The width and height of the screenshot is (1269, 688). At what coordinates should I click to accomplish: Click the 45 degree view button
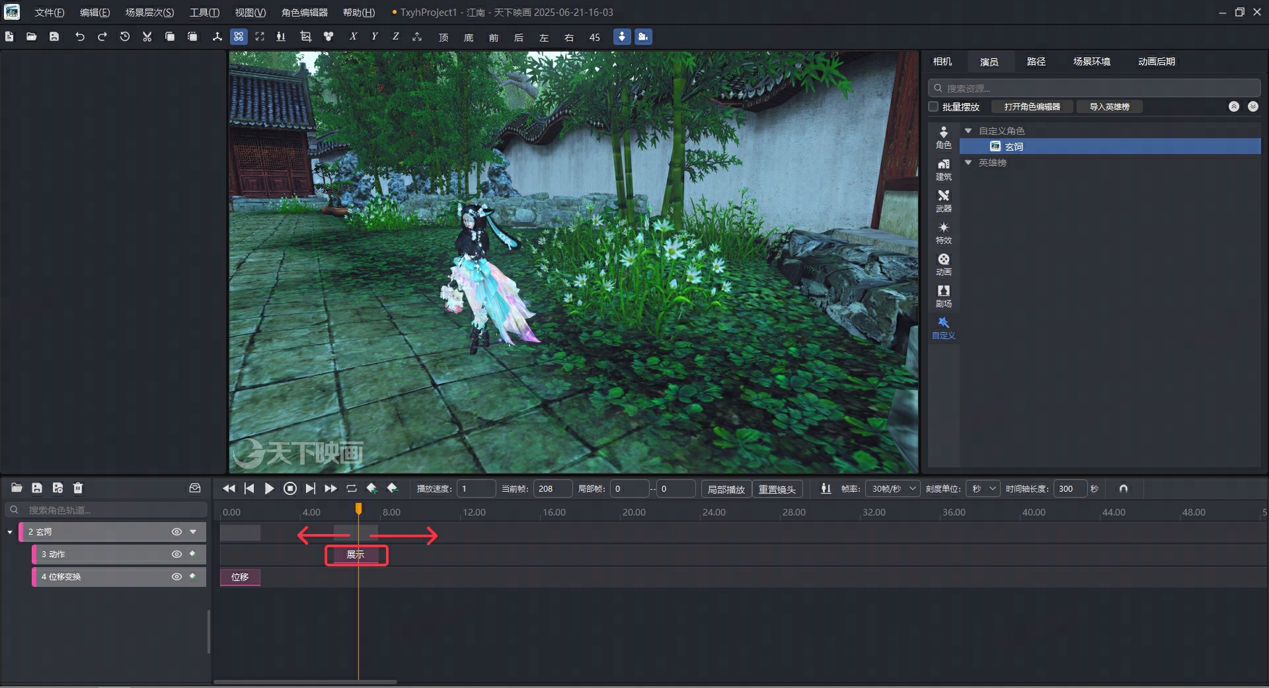(595, 38)
